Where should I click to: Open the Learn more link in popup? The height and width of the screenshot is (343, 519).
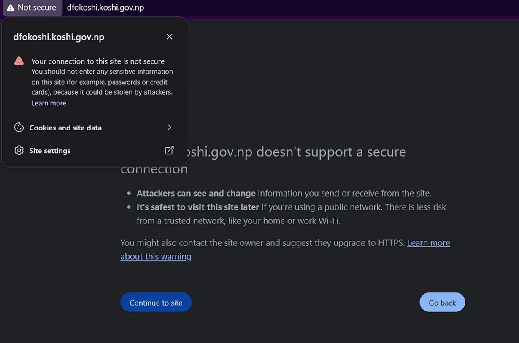click(x=49, y=103)
